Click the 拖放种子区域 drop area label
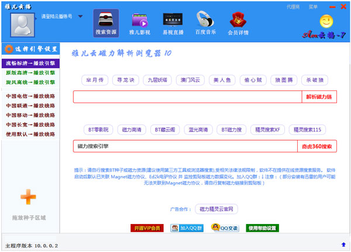This screenshot has width=351, height=252. (29, 218)
